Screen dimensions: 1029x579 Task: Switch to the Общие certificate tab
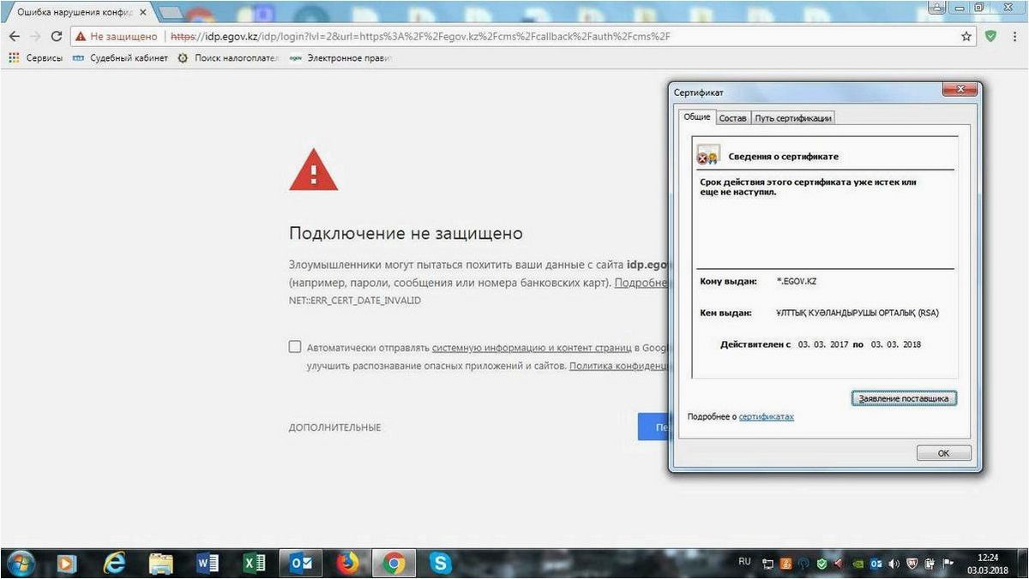point(697,117)
